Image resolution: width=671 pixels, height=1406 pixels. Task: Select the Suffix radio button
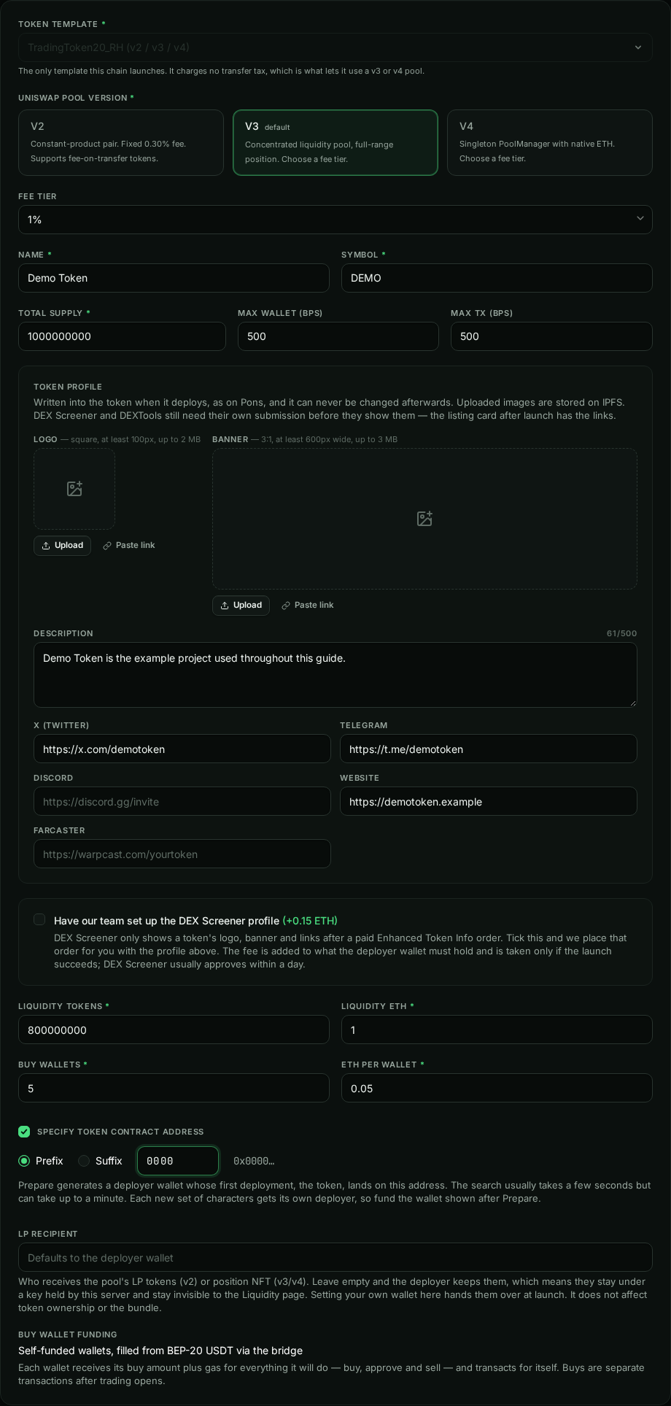click(84, 1161)
